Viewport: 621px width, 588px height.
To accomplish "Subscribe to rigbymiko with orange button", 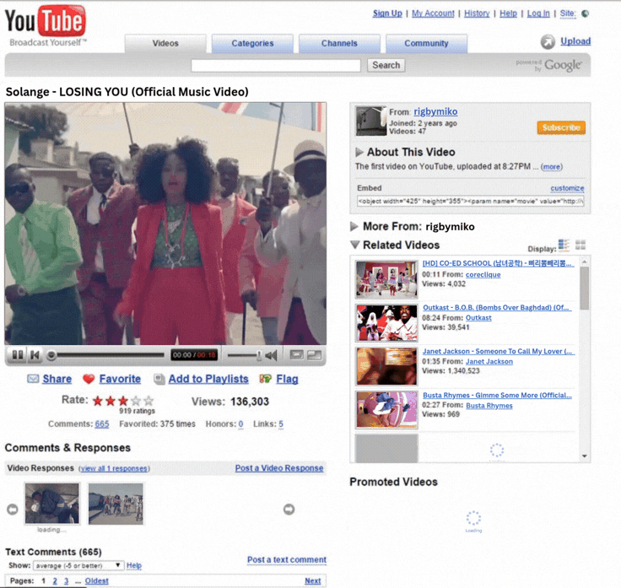I will tap(561, 127).
